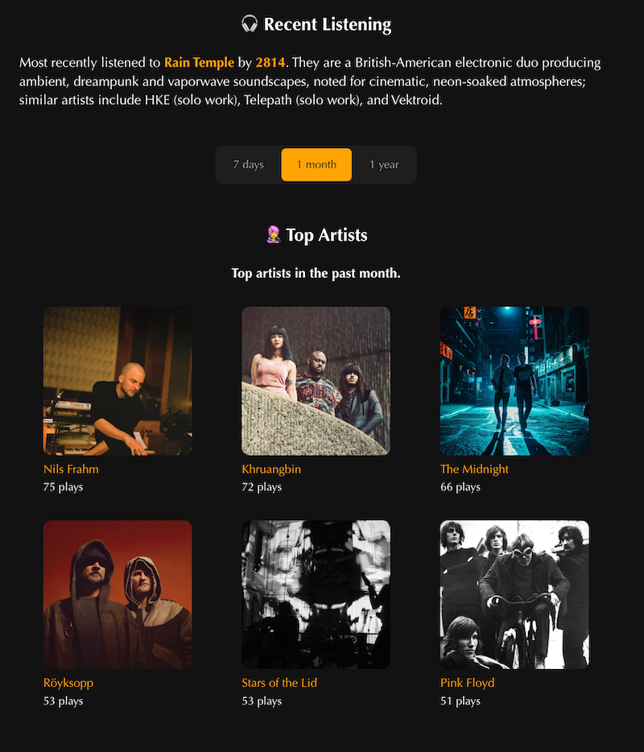644x752 pixels.
Task: Open the Rain Temple track link
Action: [x=199, y=63]
